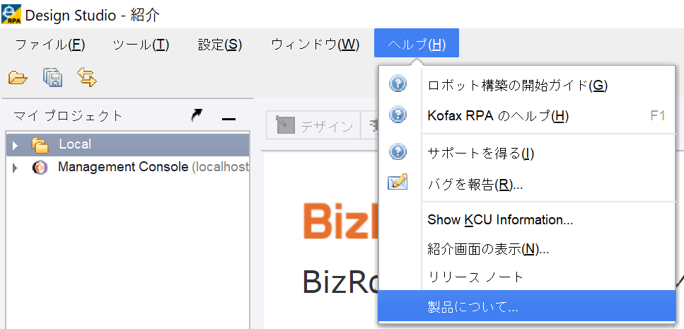The width and height of the screenshot is (684, 329).
Task: Click the help icon beside サポートを得る
Action: (398, 152)
